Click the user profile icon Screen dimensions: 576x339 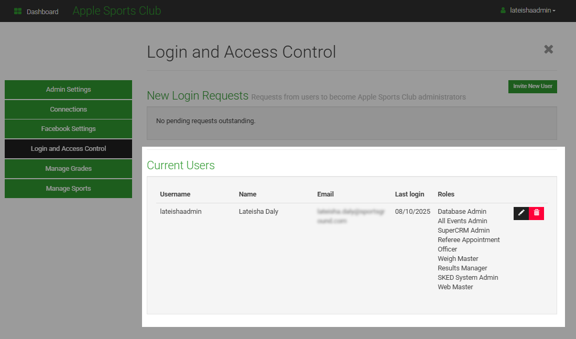(503, 10)
